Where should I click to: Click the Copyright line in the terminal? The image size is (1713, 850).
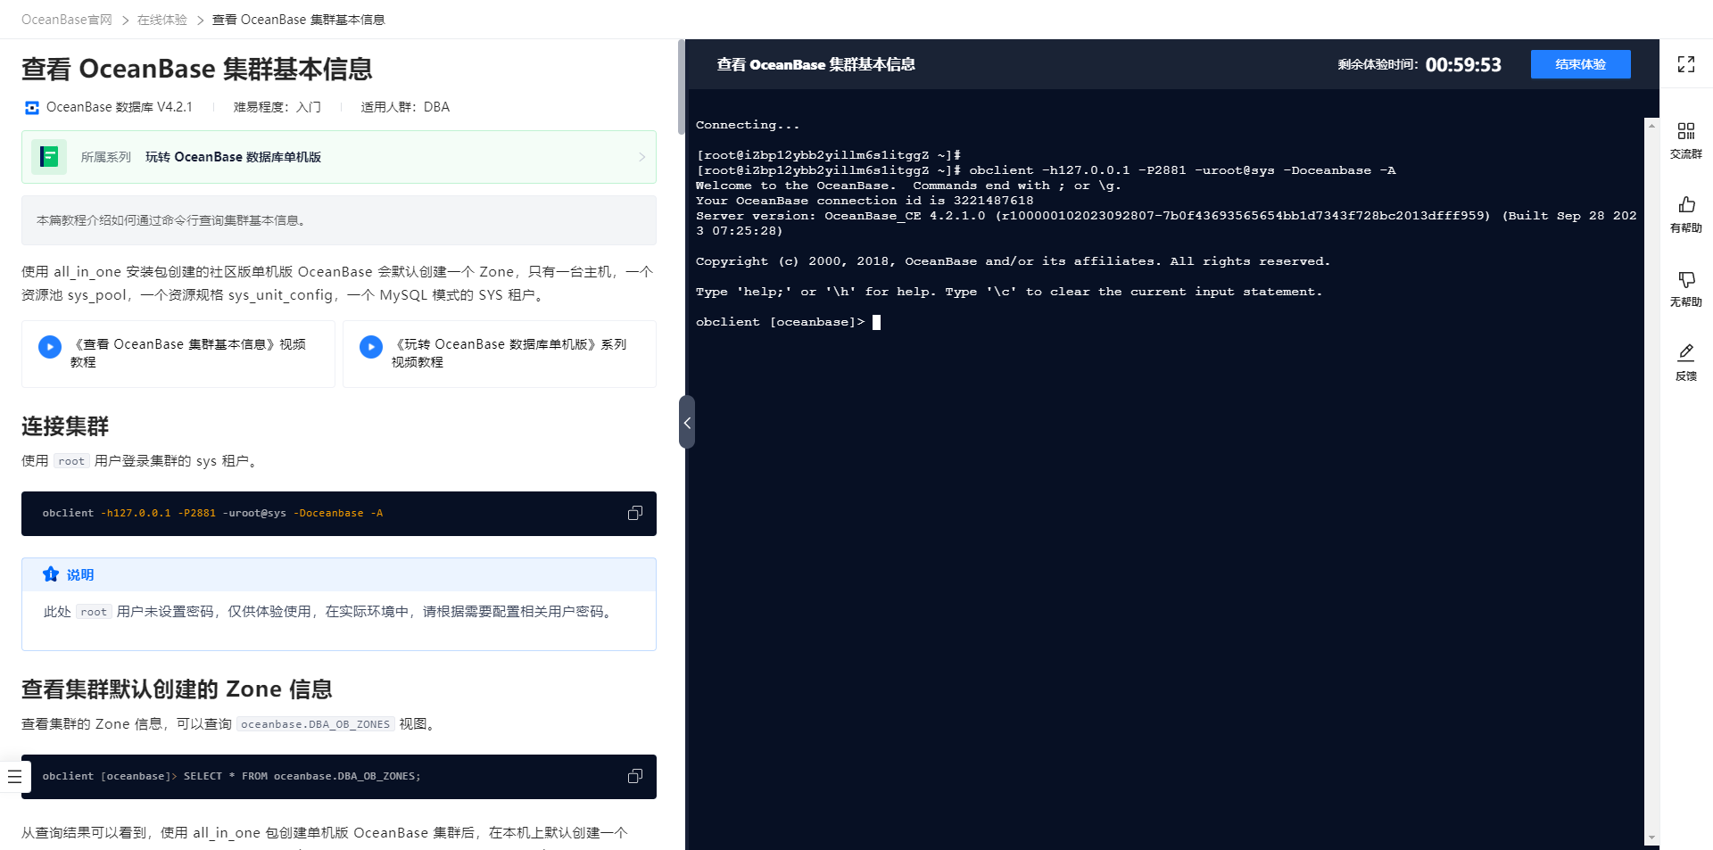point(1013,261)
